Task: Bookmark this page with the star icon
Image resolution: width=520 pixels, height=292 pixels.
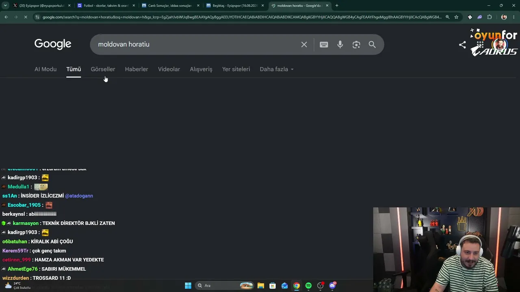Action: [x=456, y=17]
